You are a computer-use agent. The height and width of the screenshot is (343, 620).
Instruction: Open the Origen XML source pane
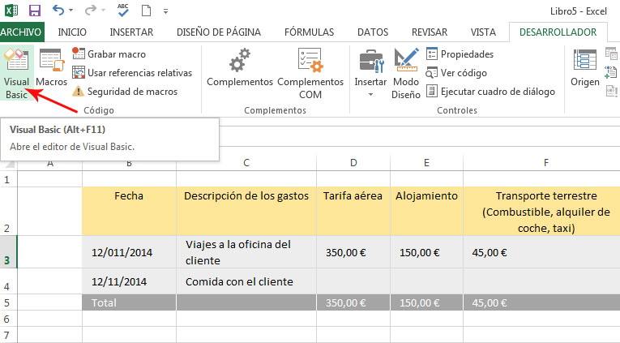click(x=585, y=67)
